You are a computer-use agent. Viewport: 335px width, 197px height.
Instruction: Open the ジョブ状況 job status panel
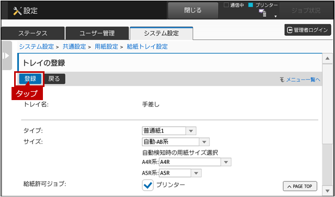pos(306,10)
